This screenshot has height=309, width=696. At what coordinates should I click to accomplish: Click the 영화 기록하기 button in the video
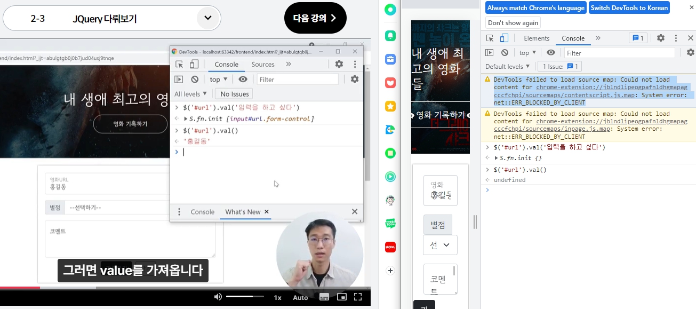coord(130,124)
